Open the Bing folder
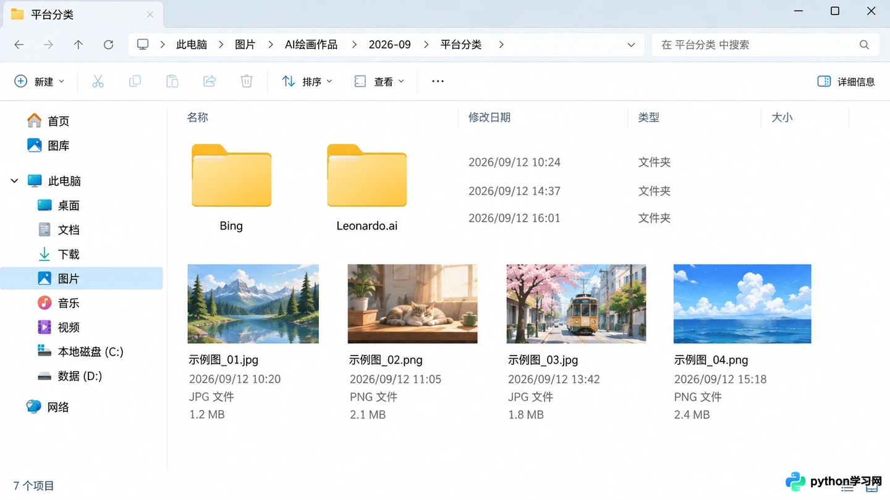The width and height of the screenshot is (890, 500). [x=231, y=187]
